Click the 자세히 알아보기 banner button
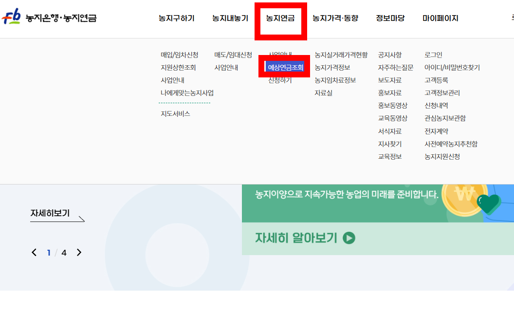Screen dimensions: 514x314 (305, 238)
